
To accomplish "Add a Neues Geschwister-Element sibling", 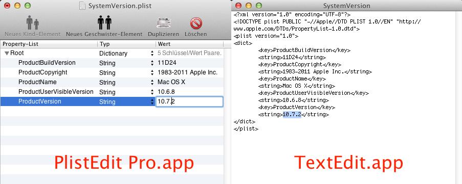I will pyautogui.click(x=104, y=23).
